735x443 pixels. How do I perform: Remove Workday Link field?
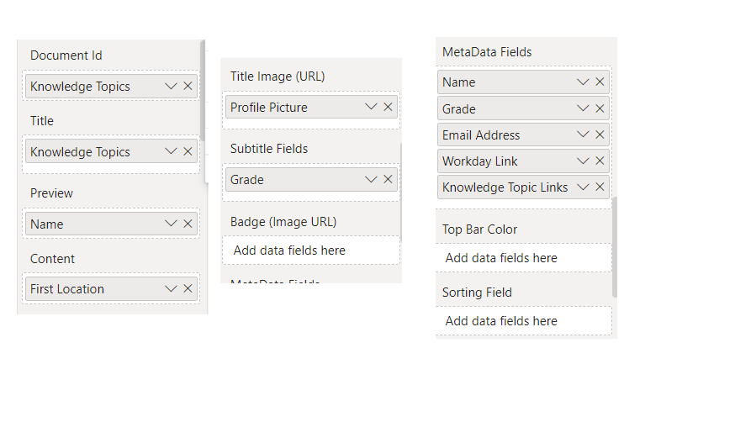point(600,161)
